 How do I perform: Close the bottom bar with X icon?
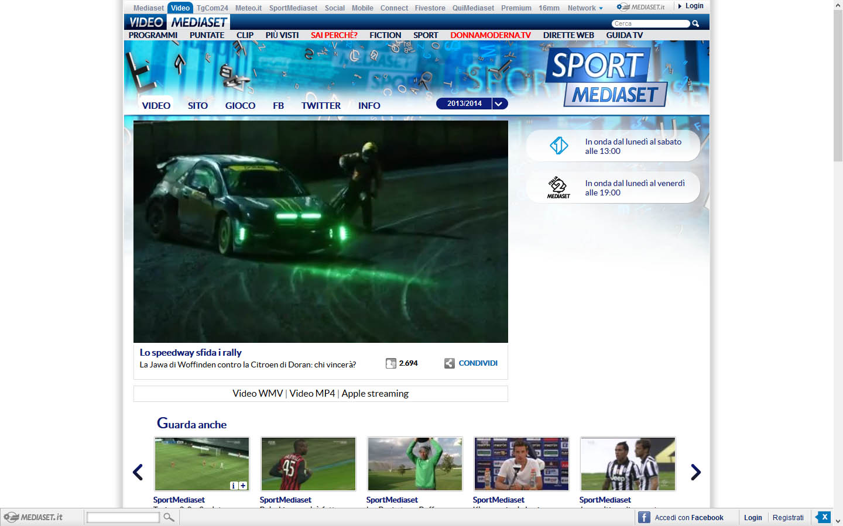824,517
